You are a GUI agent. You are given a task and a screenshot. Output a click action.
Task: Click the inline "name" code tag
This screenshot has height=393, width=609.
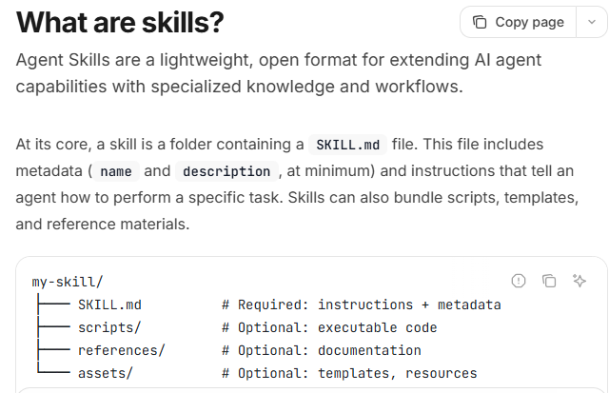pos(115,172)
